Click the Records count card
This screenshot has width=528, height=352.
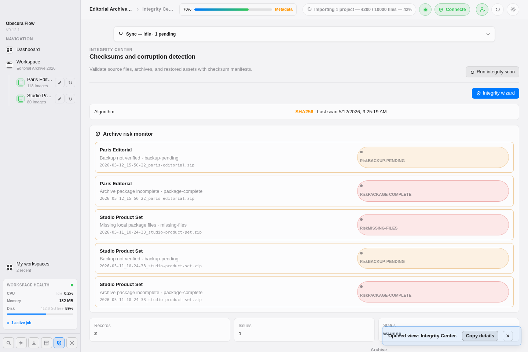(160, 330)
